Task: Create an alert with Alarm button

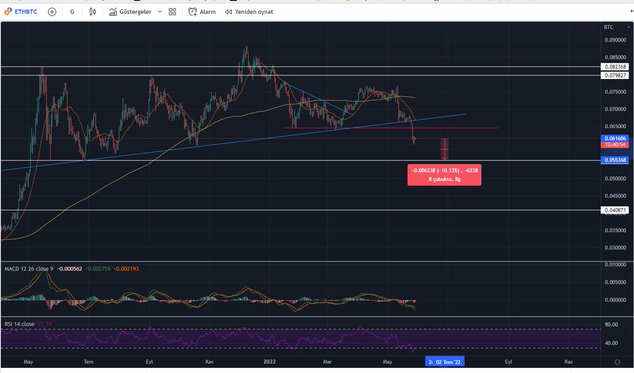Action: coord(202,12)
